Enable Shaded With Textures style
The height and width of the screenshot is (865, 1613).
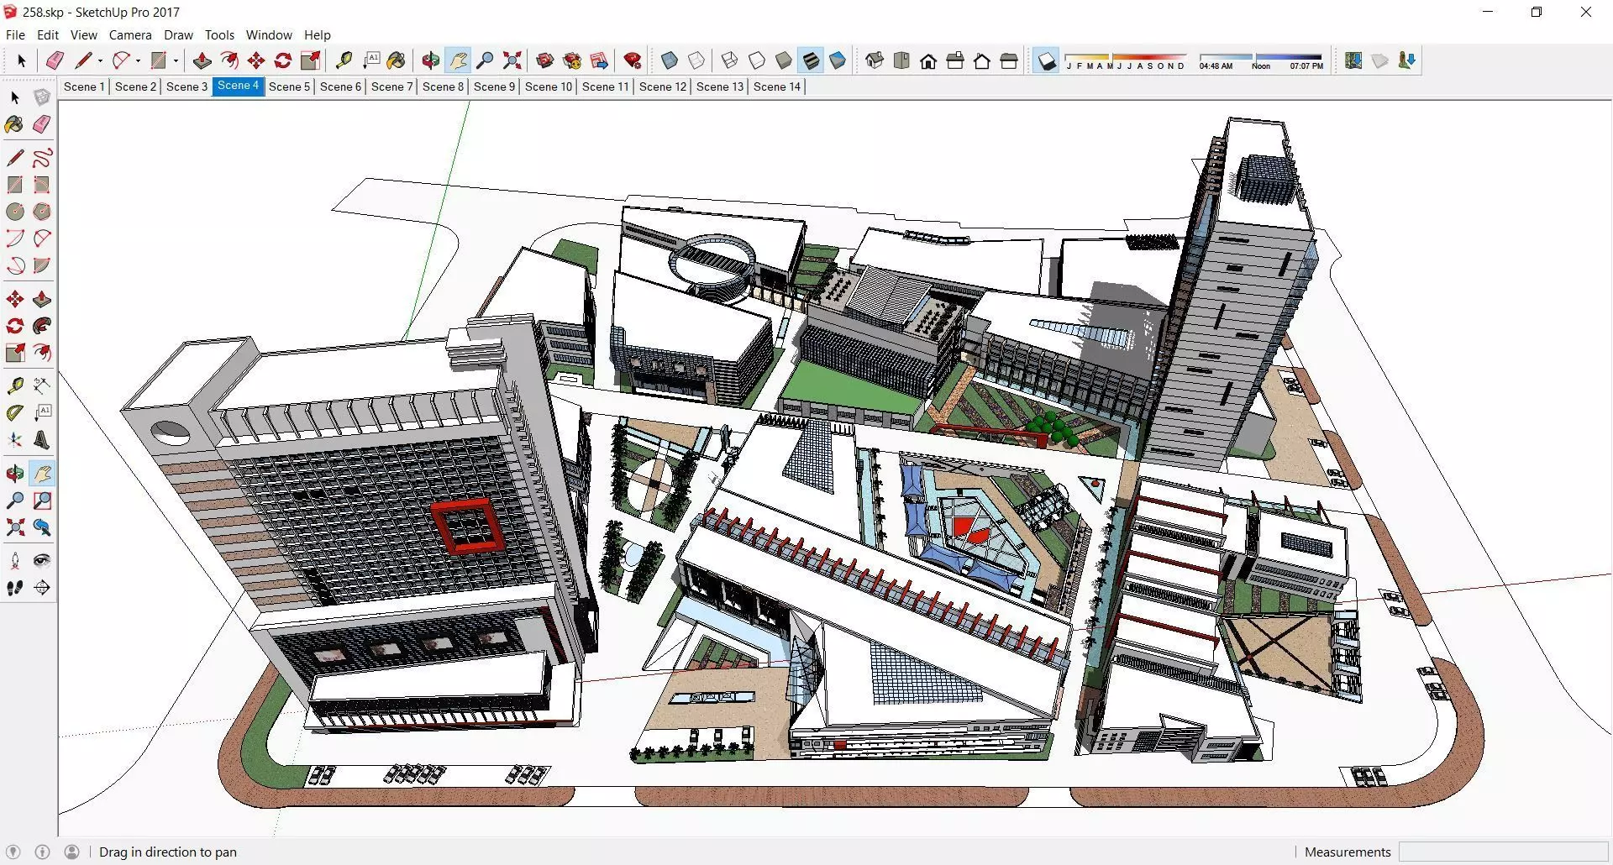811,60
